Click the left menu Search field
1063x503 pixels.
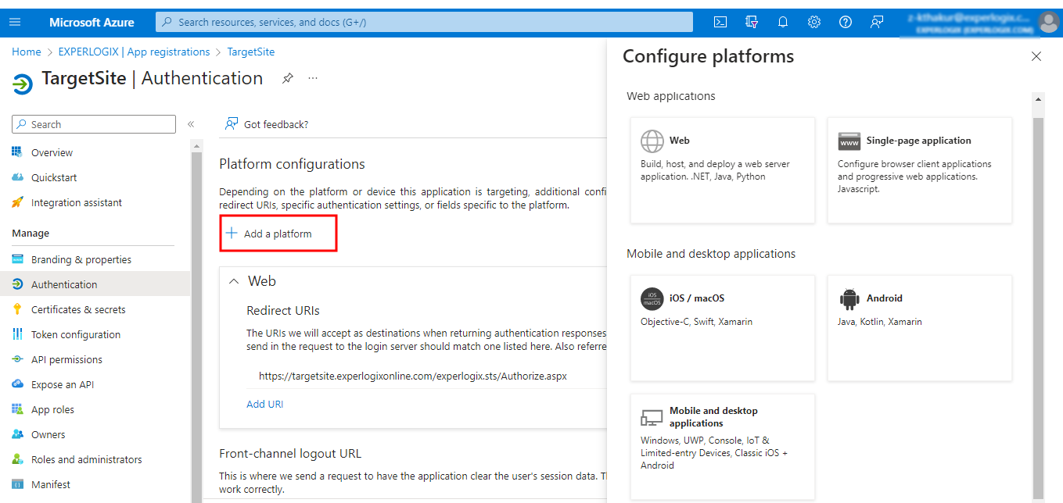tap(94, 124)
